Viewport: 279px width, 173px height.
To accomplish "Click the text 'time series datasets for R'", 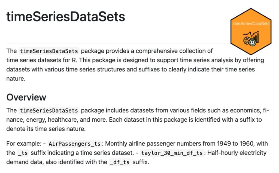I will click(x=42, y=60).
